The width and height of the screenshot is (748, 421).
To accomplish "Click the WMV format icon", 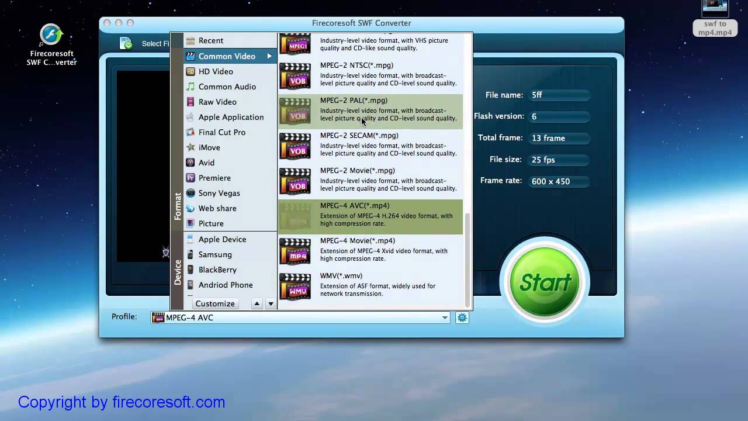I will point(295,287).
